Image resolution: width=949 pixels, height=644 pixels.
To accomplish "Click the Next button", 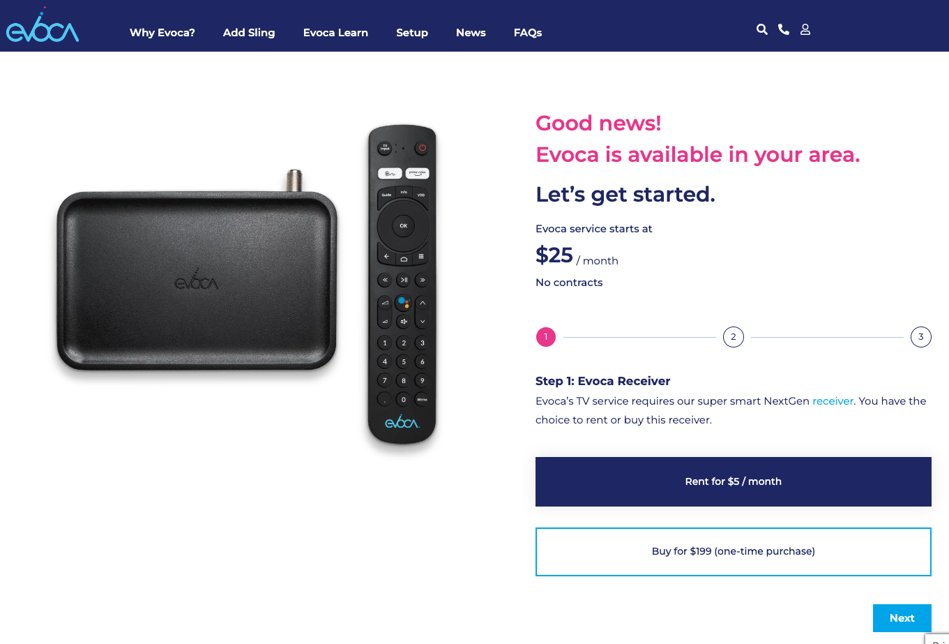I will (x=902, y=618).
